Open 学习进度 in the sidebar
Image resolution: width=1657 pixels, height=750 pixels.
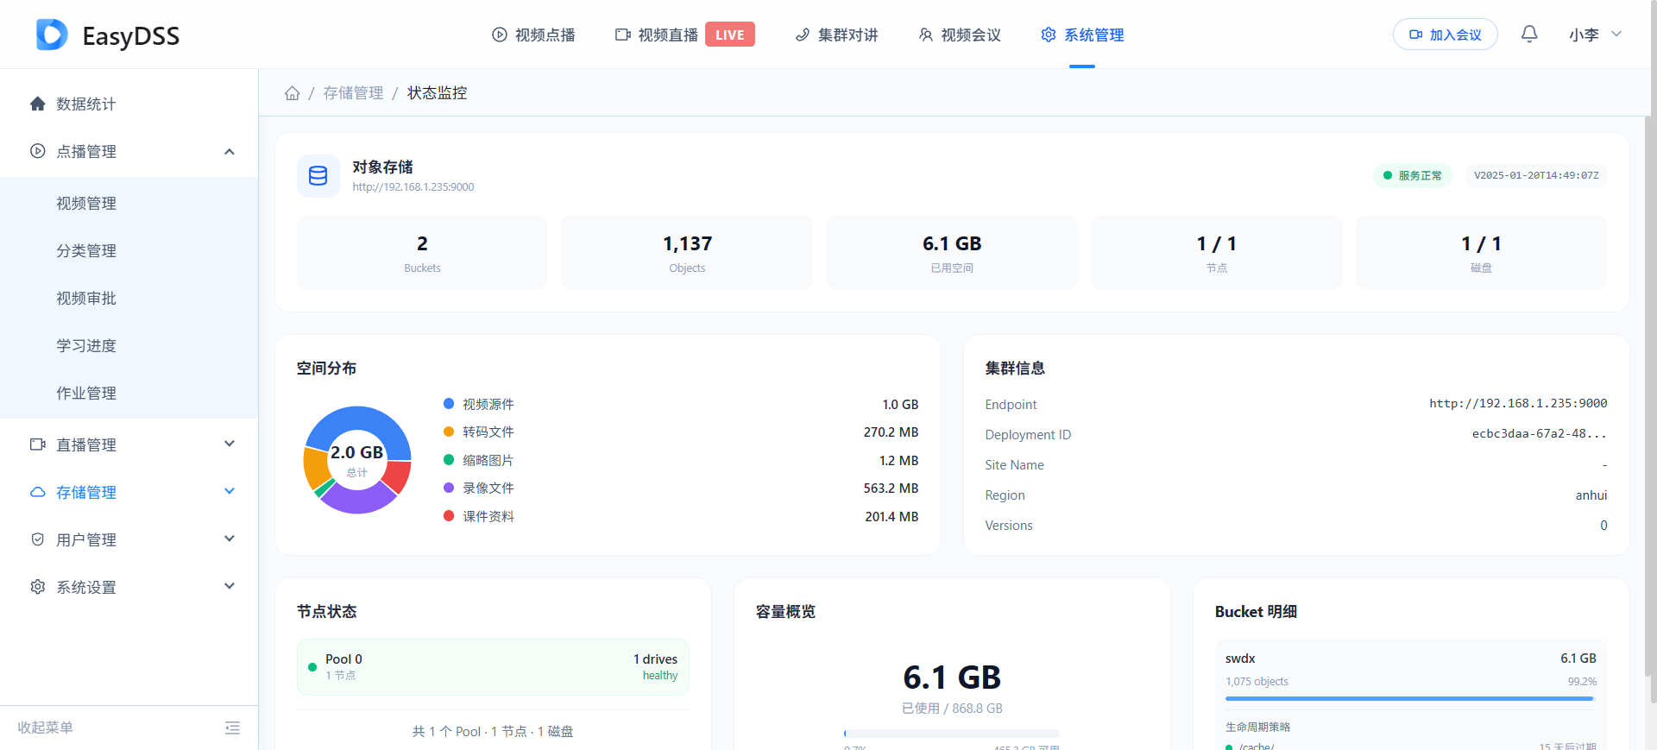[x=129, y=345]
